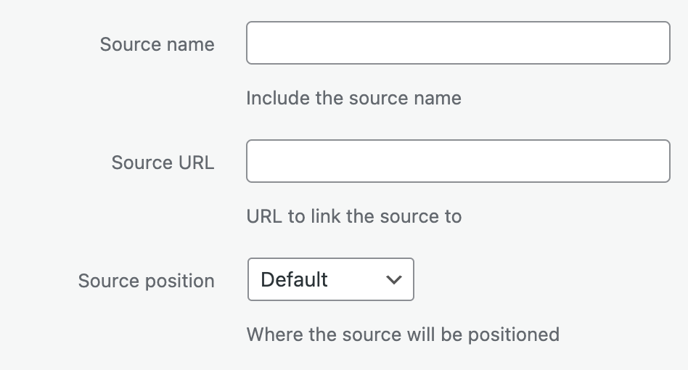Screen dimensions: 688x370
Task: Place cursor at start of Source URL field
Action: 255,161
